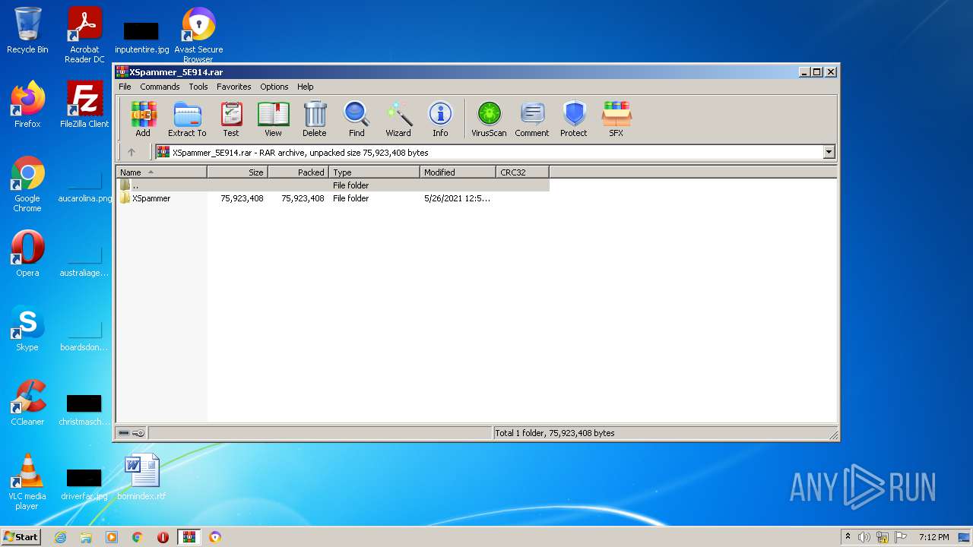
Task: Select aucarolina.png desktop file
Action: tap(84, 188)
